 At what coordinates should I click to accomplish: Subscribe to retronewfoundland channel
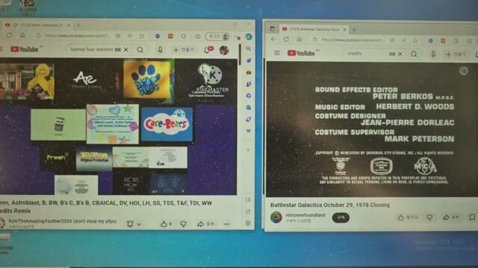[x=341, y=217]
